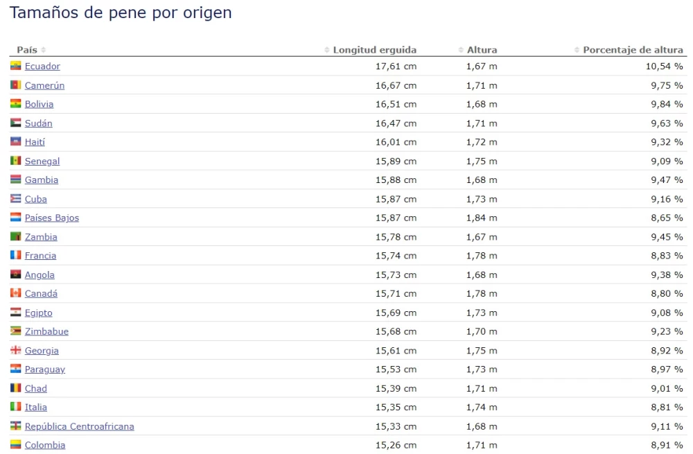The height and width of the screenshot is (454, 693).
Task: Select the Angola flag icon
Action: pos(15,274)
